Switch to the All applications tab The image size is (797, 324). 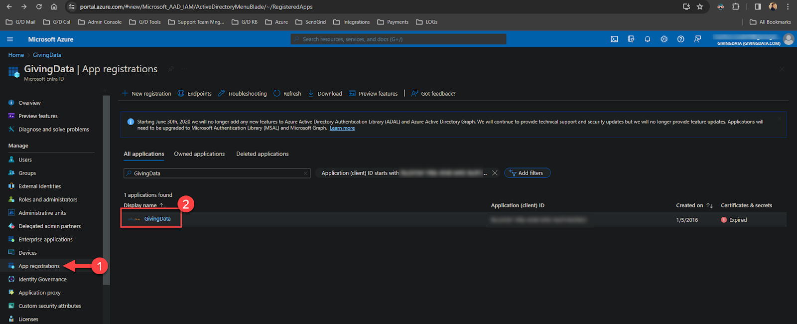click(144, 154)
